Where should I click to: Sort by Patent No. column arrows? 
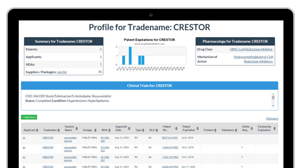pyautogui.click(x=176, y=128)
